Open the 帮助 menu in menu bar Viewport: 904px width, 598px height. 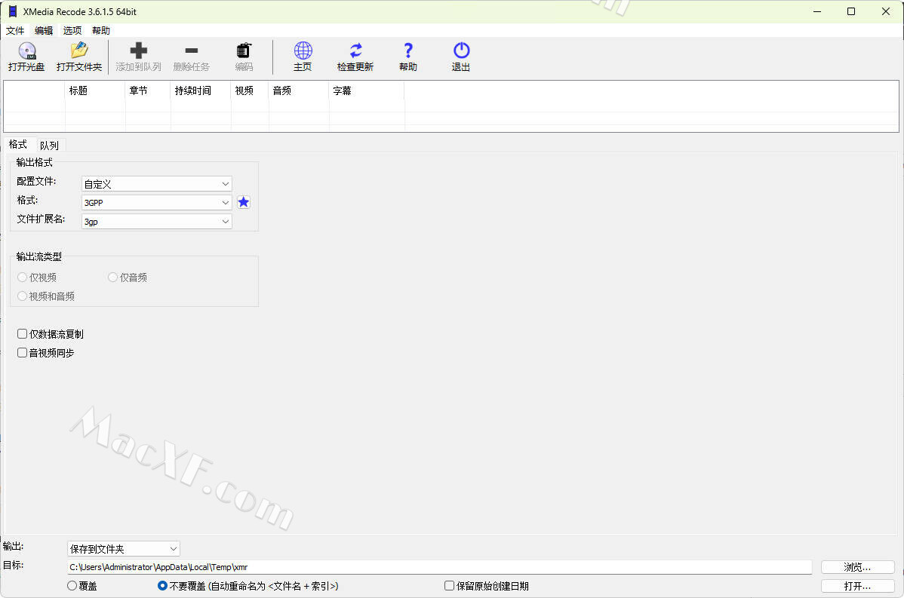tap(101, 30)
